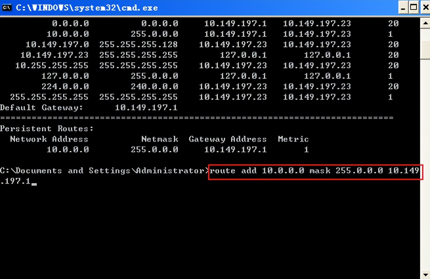
Task: Select 10.0.0.0 under the Network Address header
Action: (68, 150)
